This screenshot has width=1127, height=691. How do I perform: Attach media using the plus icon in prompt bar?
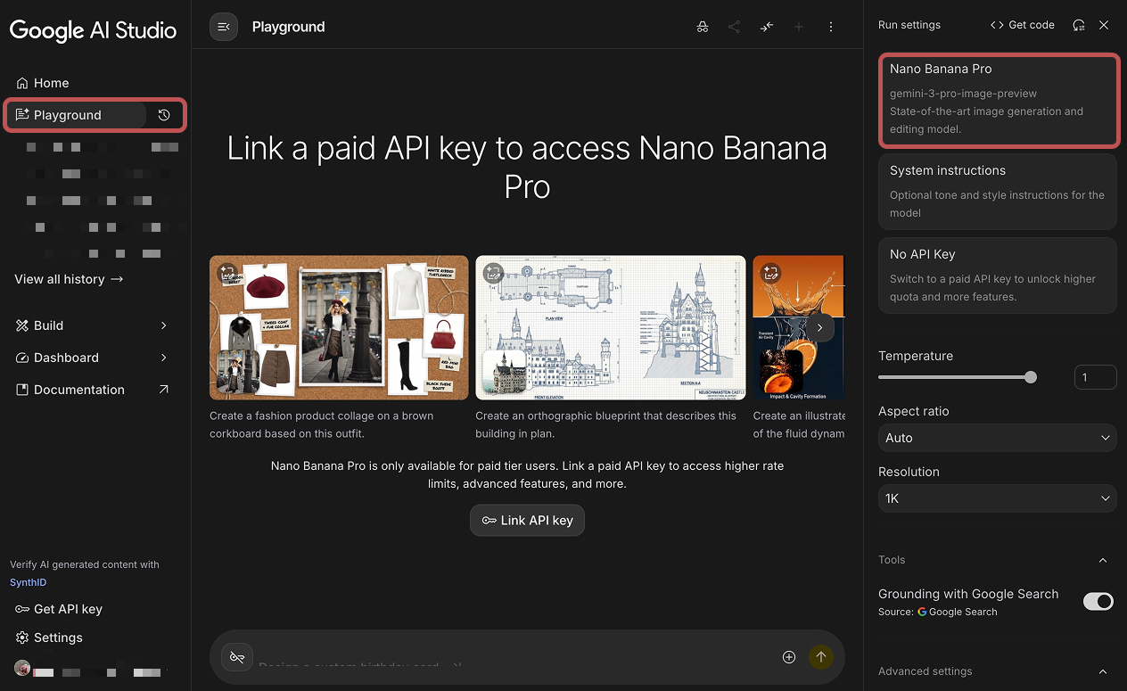pyautogui.click(x=789, y=657)
